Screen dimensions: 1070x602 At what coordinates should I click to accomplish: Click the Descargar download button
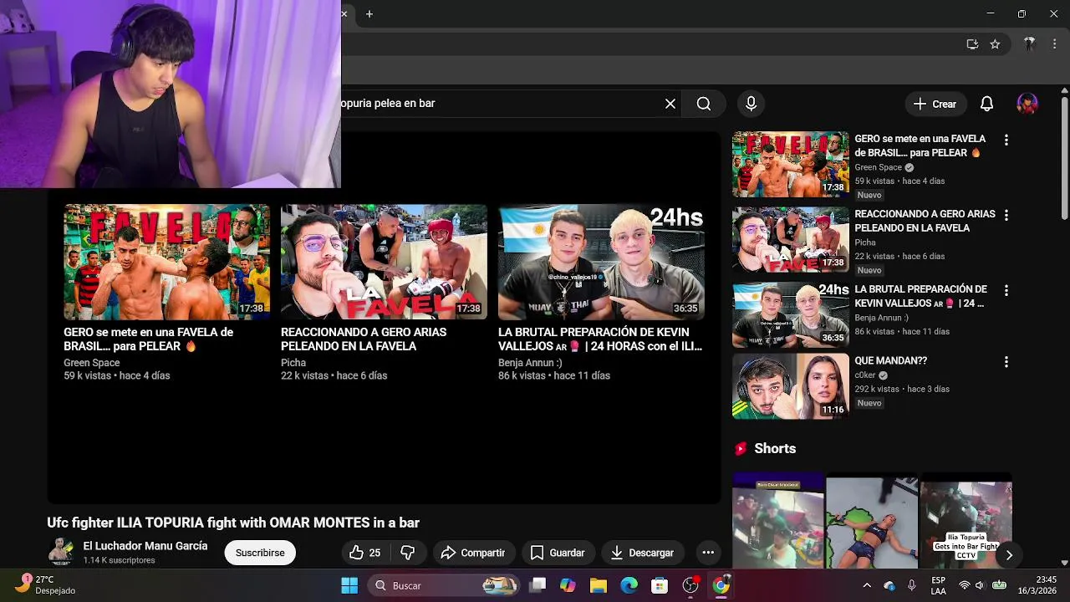(x=643, y=553)
